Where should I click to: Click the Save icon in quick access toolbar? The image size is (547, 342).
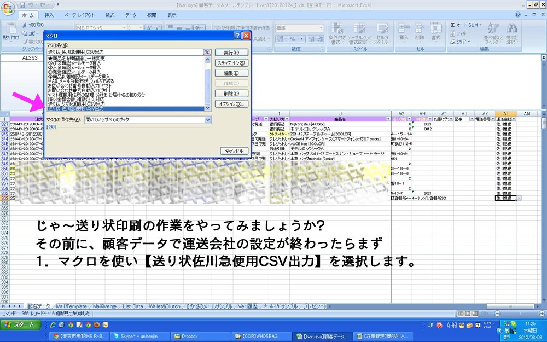pyautogui.click(x=22, y=5)
